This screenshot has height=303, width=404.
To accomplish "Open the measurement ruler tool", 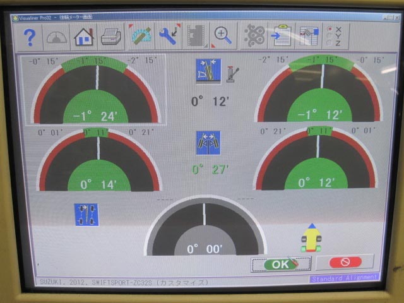I will (141, 36).
